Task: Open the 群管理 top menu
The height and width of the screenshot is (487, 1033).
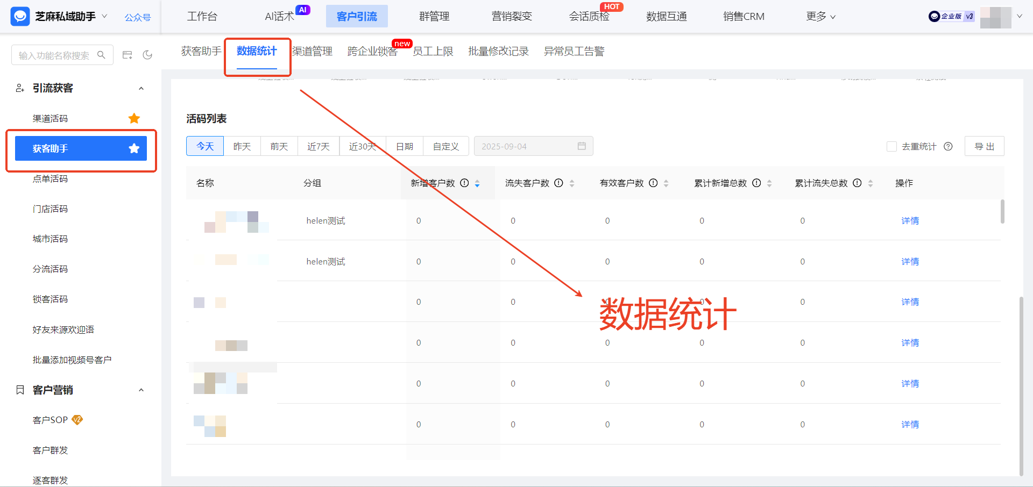Action: click(434, 17)
